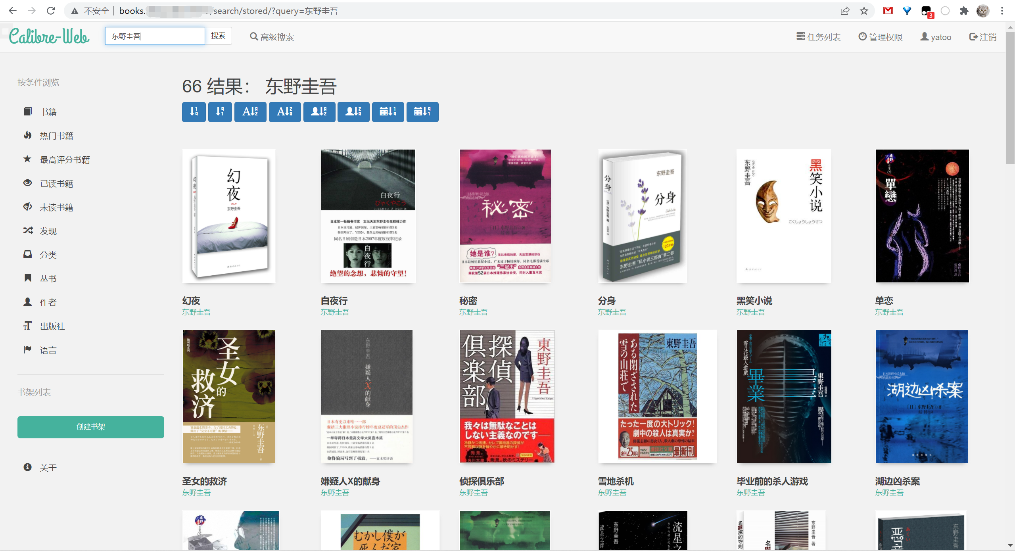Open 热门书籍 in sidebar
The width and height of the screenshot is (1015, 551).
coord(56,136)
